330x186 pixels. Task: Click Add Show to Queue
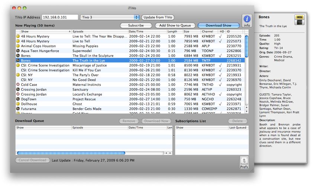click(x=175, y=25)
